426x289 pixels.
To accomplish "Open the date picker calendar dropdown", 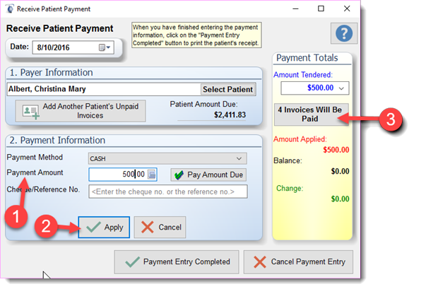I will point(105,47).
